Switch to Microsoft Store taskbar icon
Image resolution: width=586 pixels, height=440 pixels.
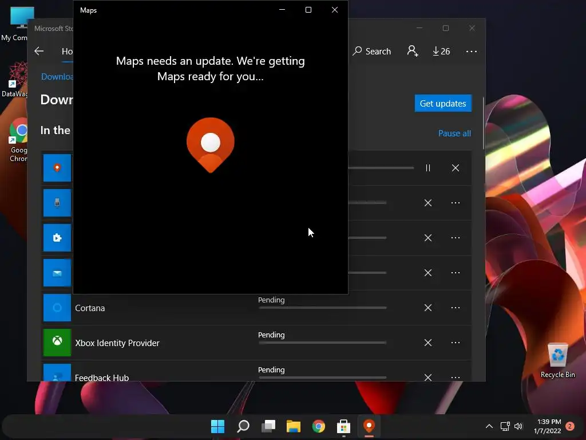click(x=343, y=426)
